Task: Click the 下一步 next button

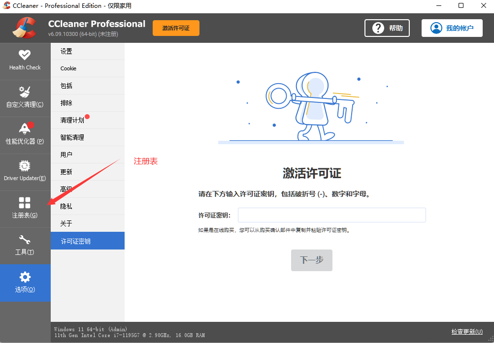Action: 312,260
